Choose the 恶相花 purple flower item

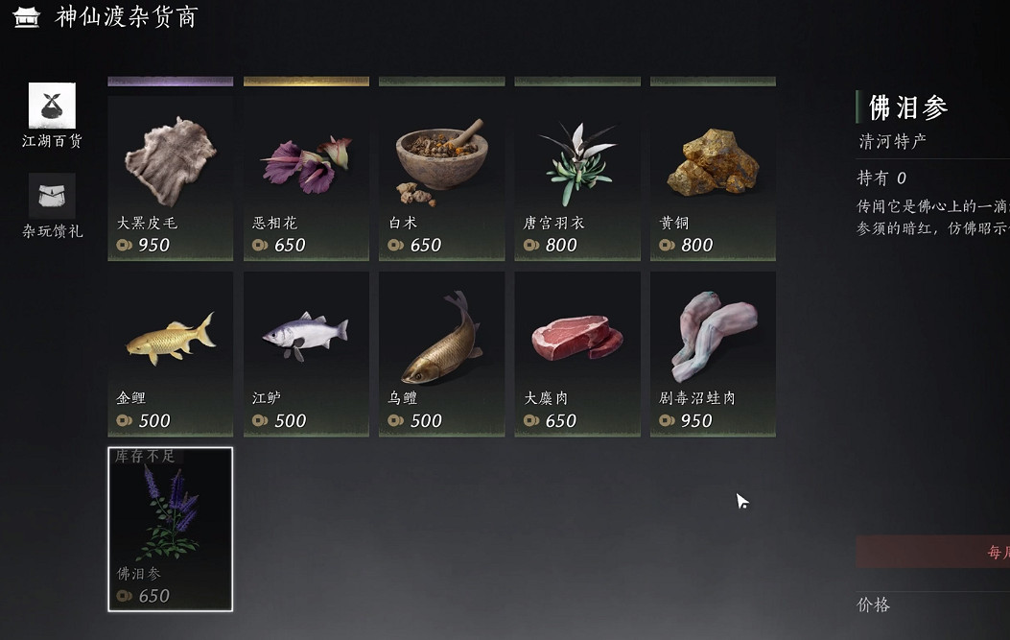(306, 178)
